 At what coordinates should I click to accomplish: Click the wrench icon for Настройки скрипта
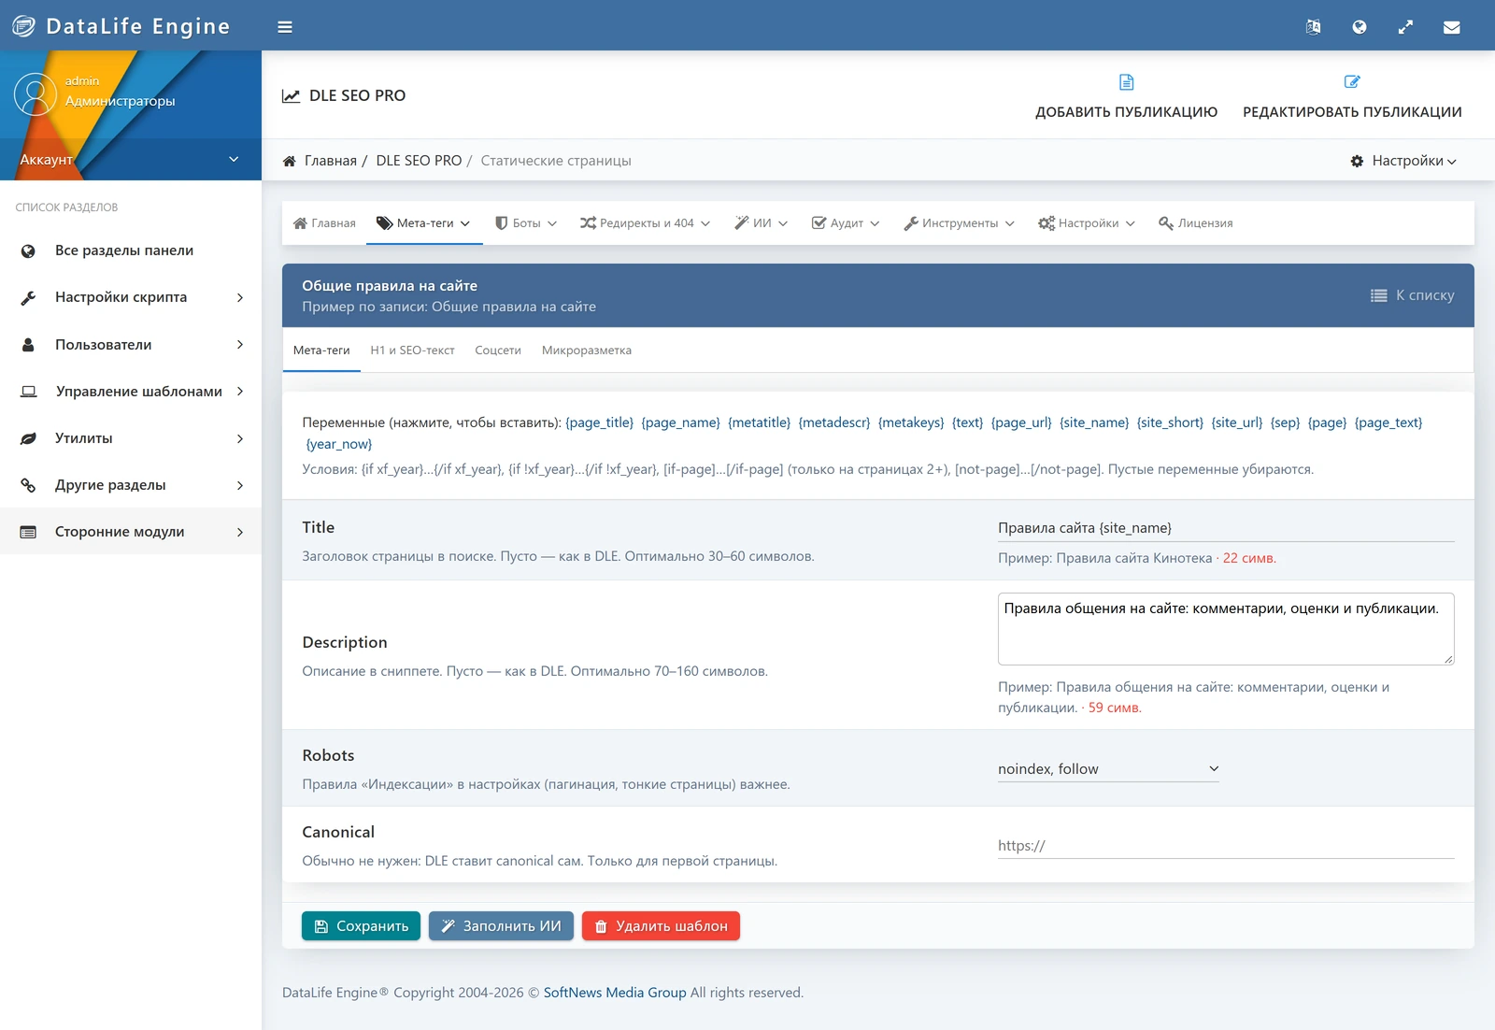[28, 297]
